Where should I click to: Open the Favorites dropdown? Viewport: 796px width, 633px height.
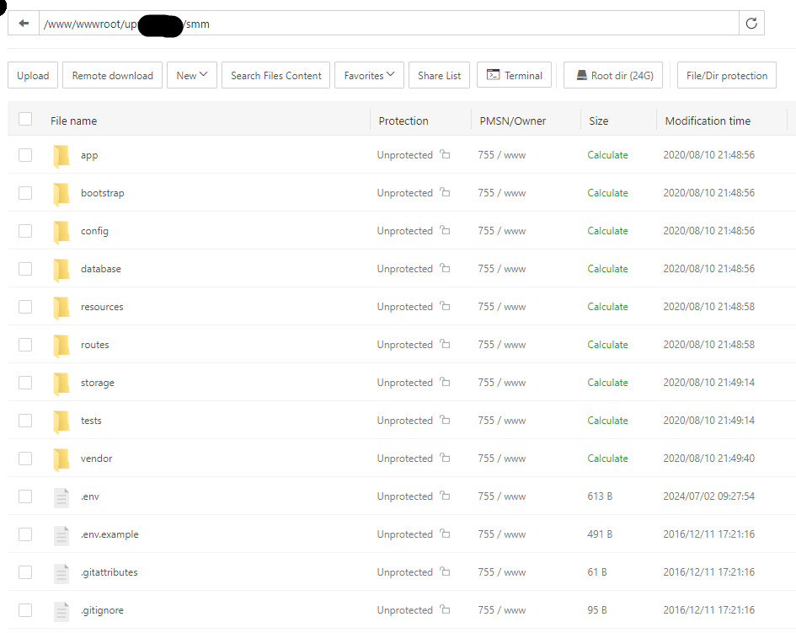click(369, 76)
